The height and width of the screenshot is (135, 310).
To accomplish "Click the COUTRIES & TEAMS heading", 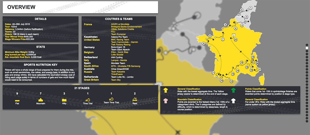I will coord(119,19).
